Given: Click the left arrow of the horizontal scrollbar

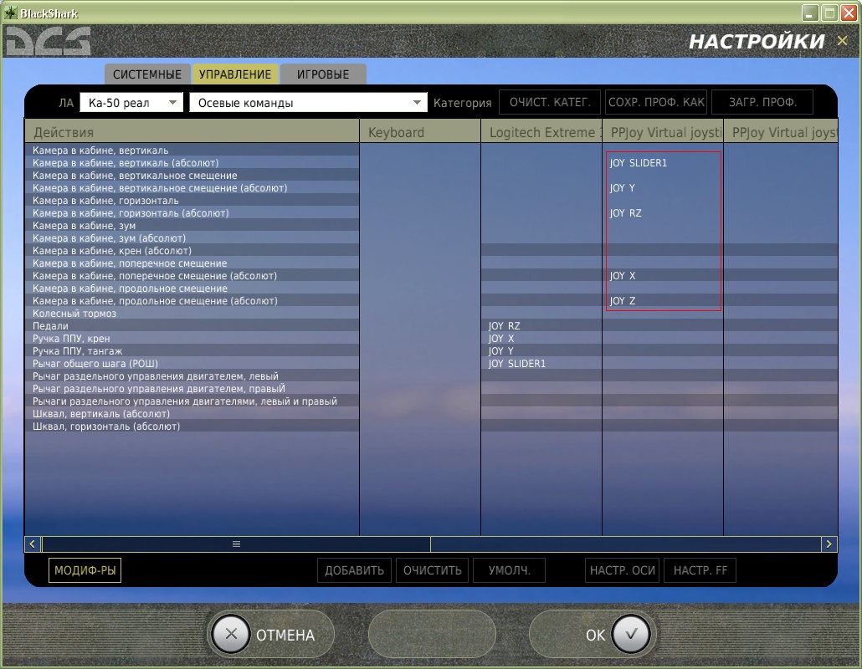Looking at the screenshot, I should coord(33,544).
